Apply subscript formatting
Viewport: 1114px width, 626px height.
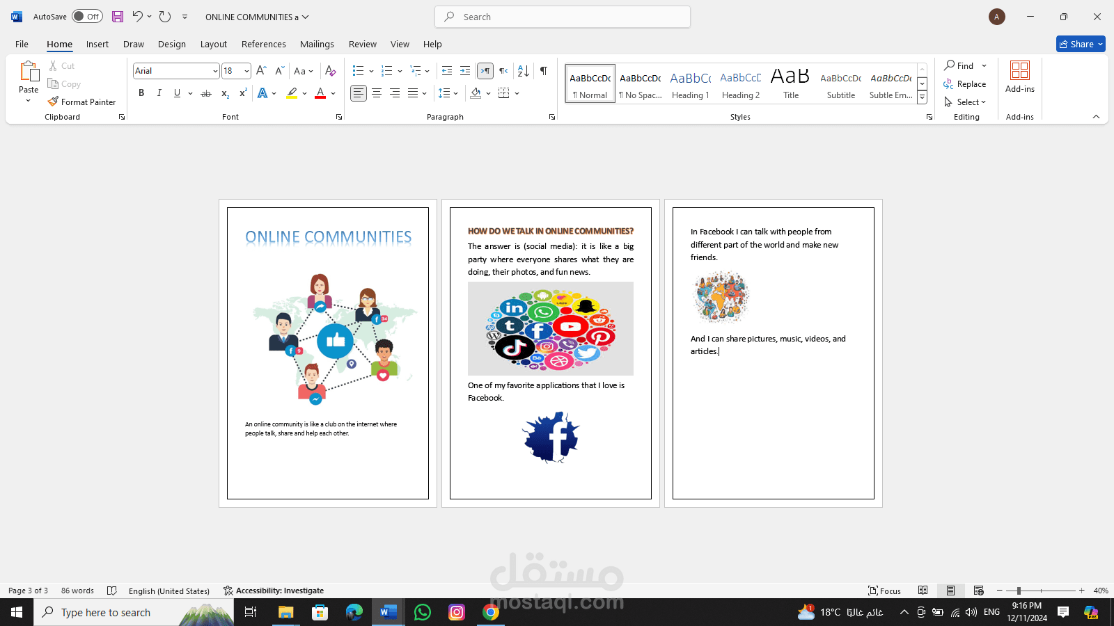(225, 93)
